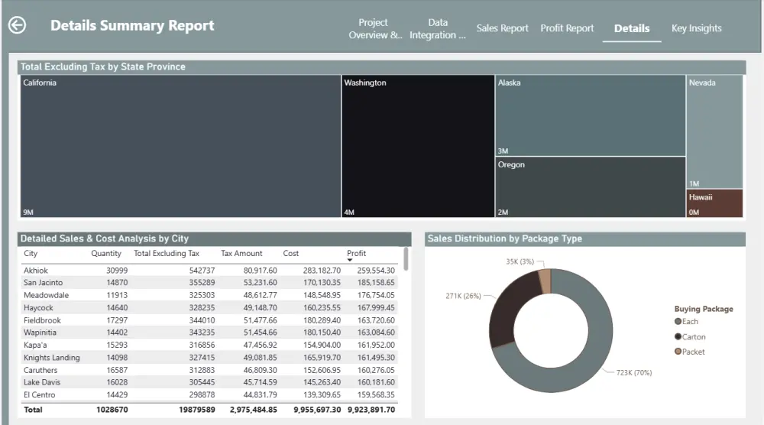Select the Haycock city row
764x425 pixels.
209,307
